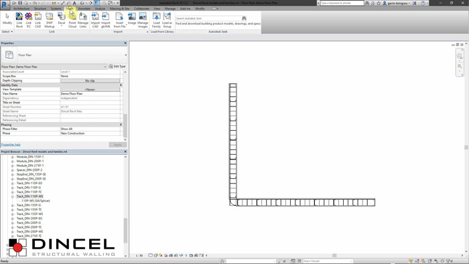Open the Architecture ribbon tab

pyautogui.click(x=21, y=9)
